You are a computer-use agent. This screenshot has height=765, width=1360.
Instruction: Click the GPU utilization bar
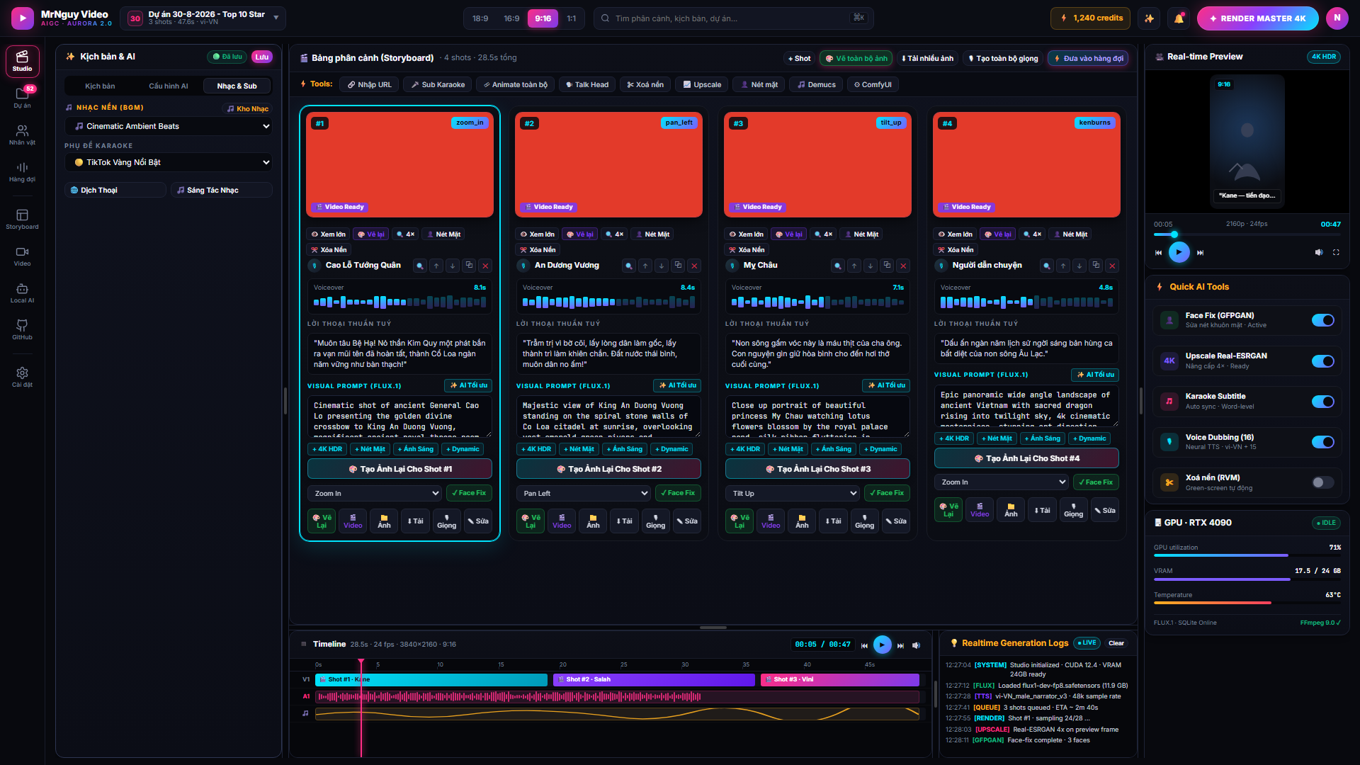(x=1247, y=555)
